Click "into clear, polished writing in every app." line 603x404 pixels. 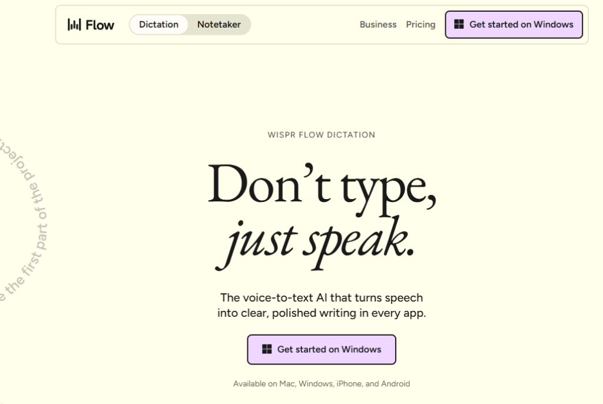322,313
